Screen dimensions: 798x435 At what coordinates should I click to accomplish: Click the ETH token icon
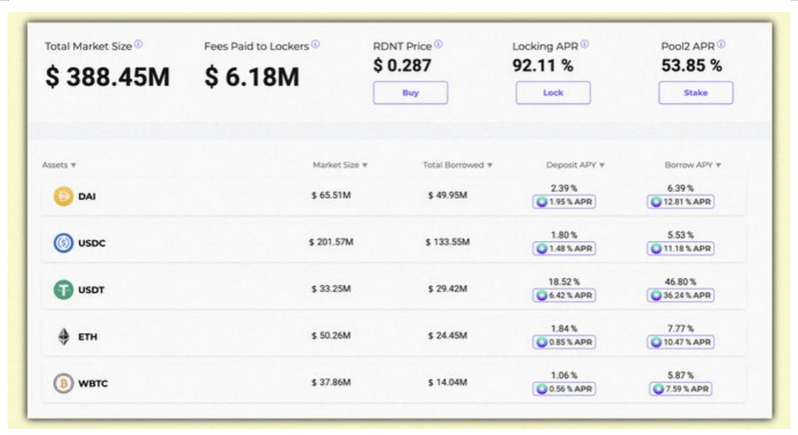tap(63, 336)
